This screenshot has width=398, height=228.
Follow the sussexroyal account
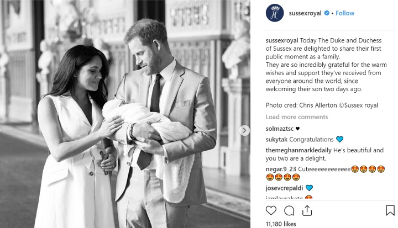[x=345, y=13]
